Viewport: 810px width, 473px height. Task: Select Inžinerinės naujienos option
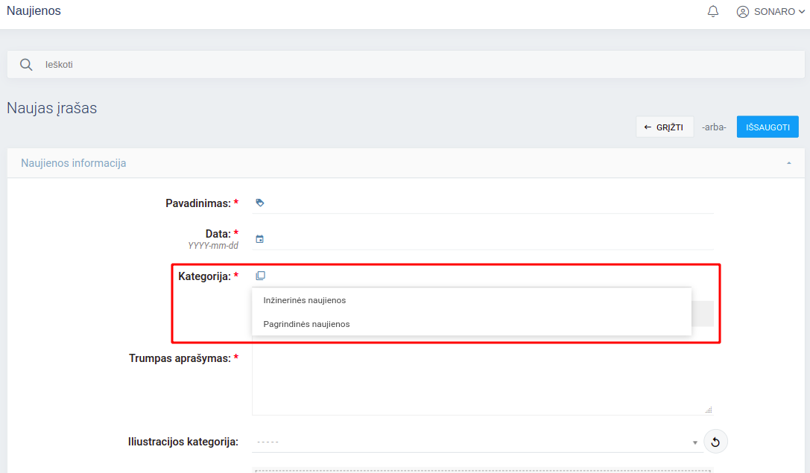[305, 300]
